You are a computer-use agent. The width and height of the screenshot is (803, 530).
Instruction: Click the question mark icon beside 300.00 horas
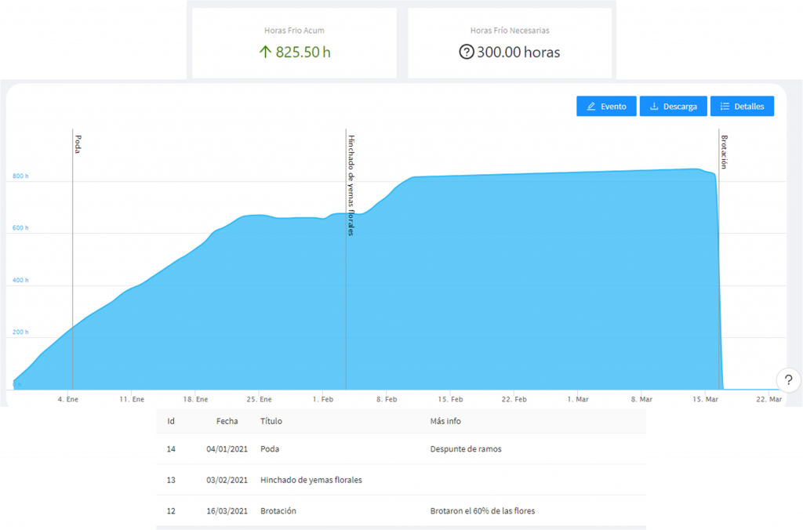click(x=466, y=53)
